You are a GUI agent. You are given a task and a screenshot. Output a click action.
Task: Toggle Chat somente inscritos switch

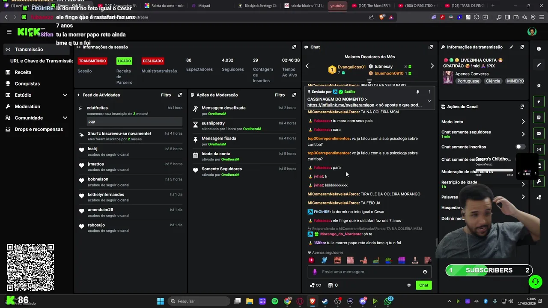click(x=520, y=147)
